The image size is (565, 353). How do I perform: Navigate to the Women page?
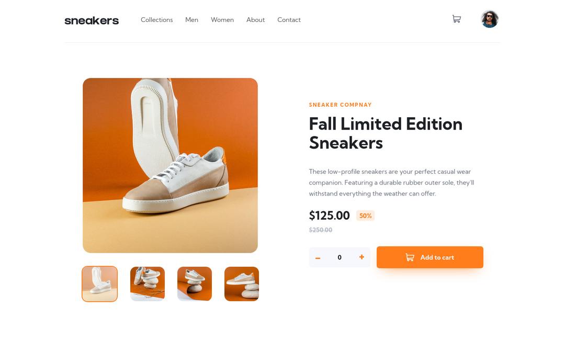(x=222, y=20)
